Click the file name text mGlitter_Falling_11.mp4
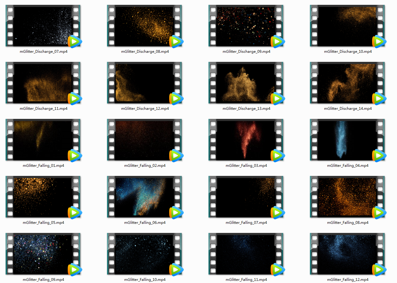 (246, 280)
